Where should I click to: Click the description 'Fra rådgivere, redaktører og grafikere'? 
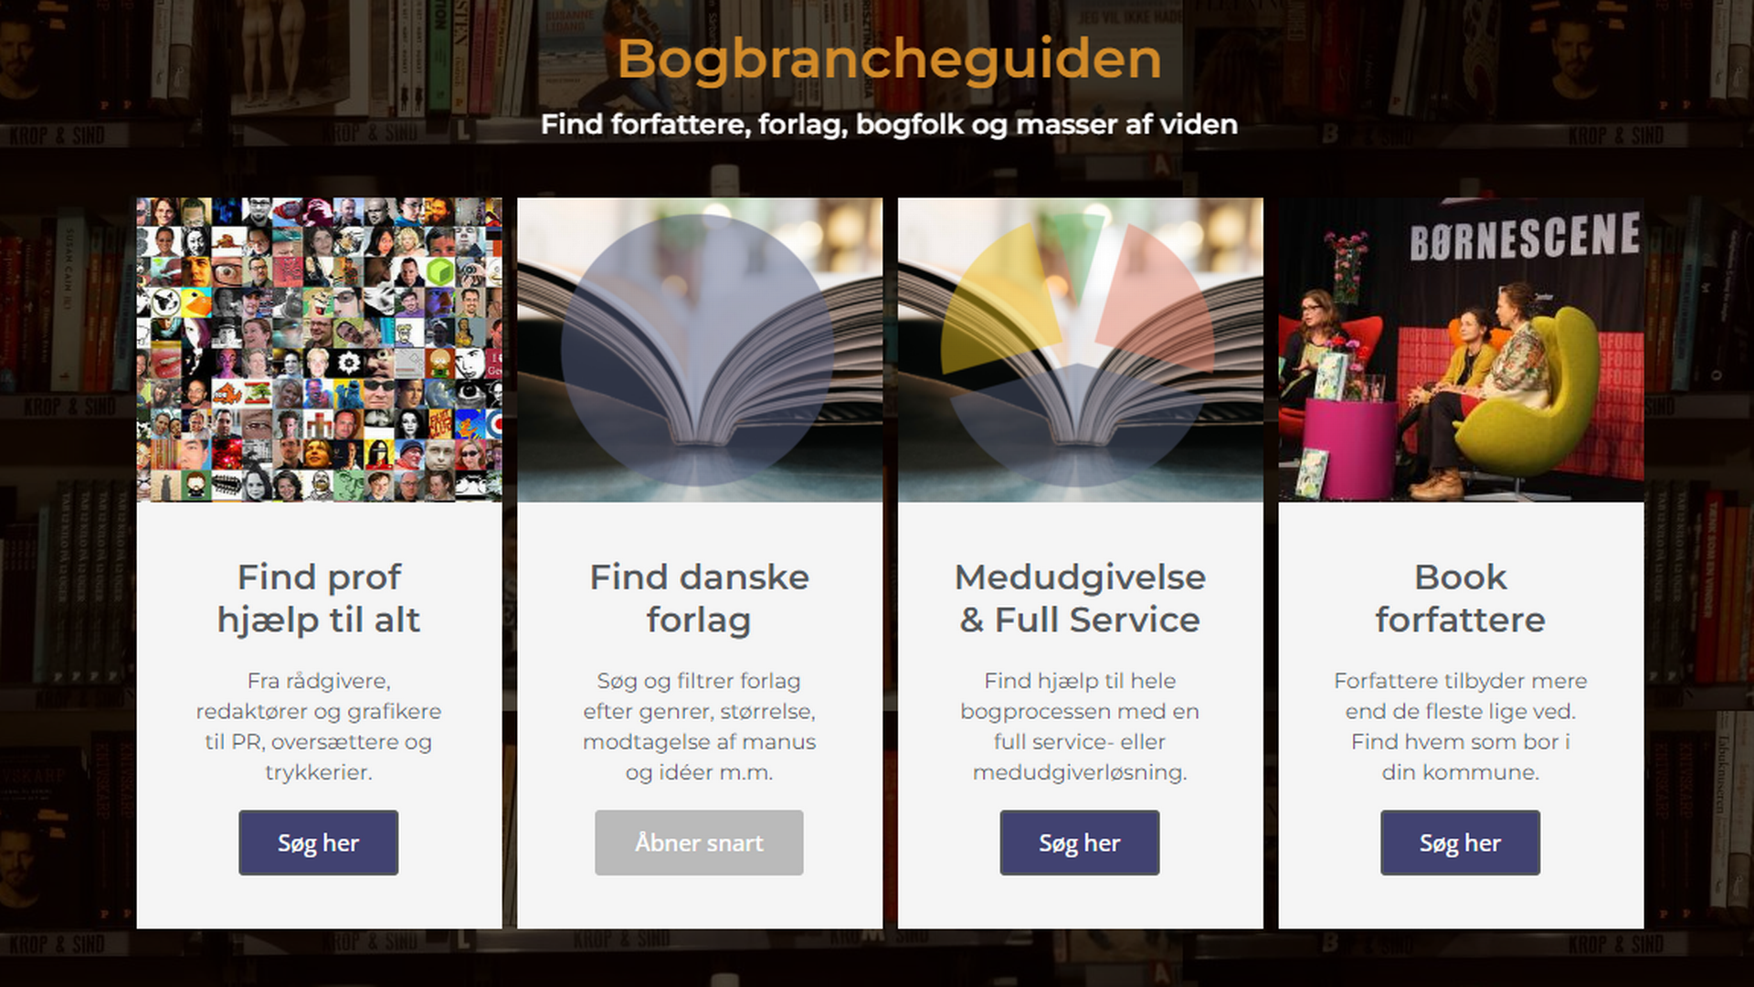pos(319,696)
